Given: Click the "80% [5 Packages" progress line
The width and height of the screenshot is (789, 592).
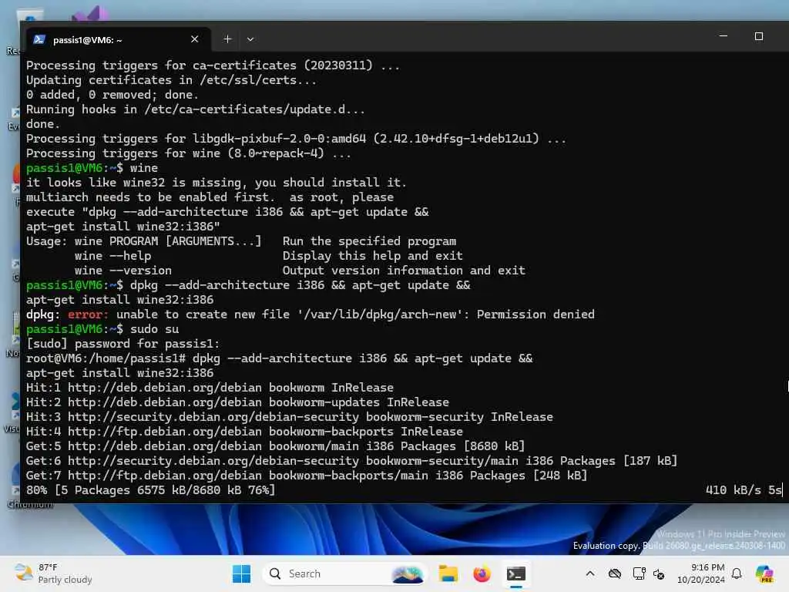Looking at the screenshot, I should [x=151, y=489].
